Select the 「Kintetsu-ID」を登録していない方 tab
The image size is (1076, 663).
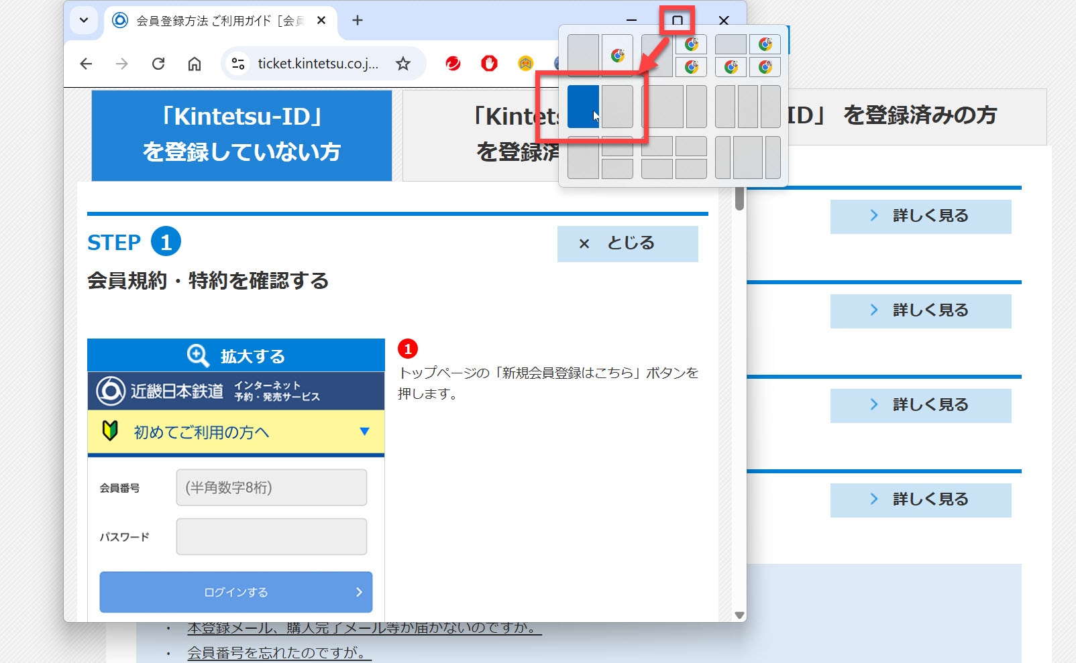(241, 135)
